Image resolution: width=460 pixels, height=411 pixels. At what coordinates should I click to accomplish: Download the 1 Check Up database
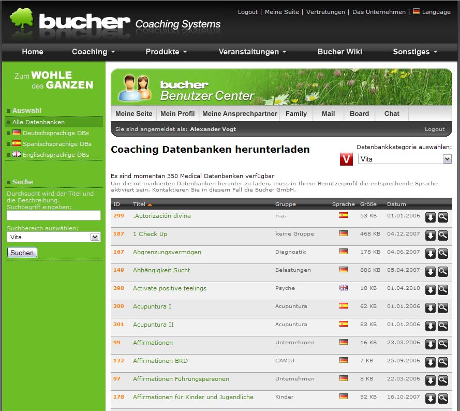click(x=430, y=236)
